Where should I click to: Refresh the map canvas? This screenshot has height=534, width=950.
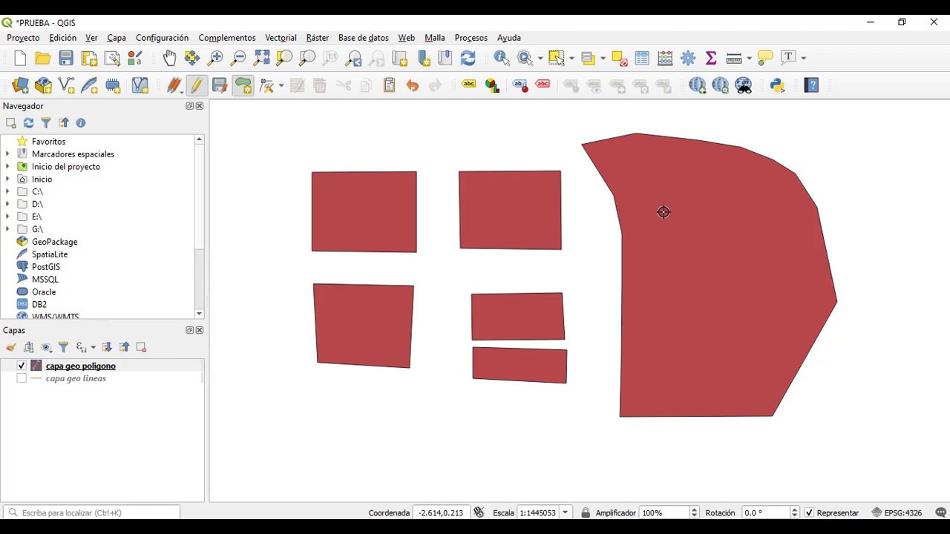pyautogui.click(x=468, y=58)
